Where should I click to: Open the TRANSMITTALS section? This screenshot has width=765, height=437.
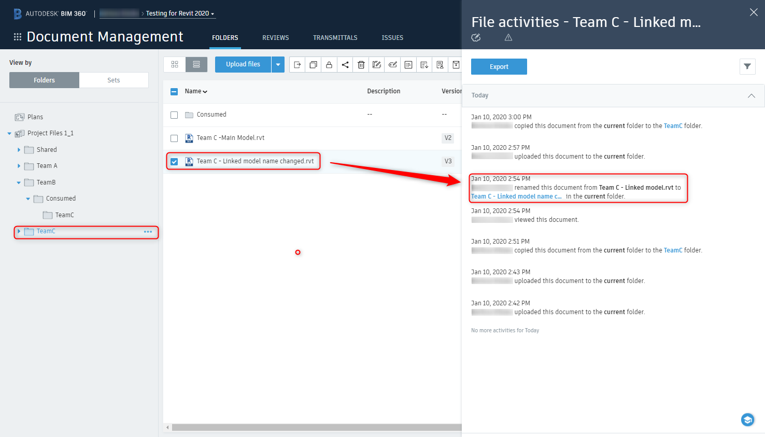pyautogui.click(x=335, y=37)
